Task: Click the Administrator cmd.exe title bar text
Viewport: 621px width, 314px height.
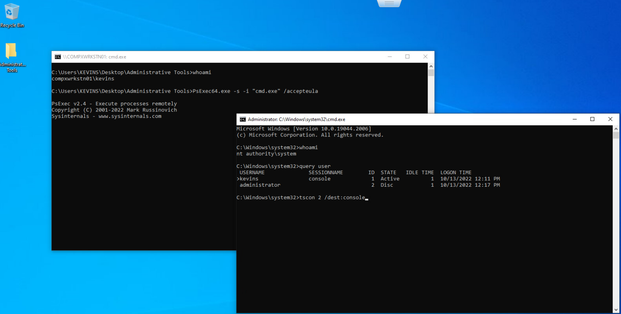Action: (296, 119)
